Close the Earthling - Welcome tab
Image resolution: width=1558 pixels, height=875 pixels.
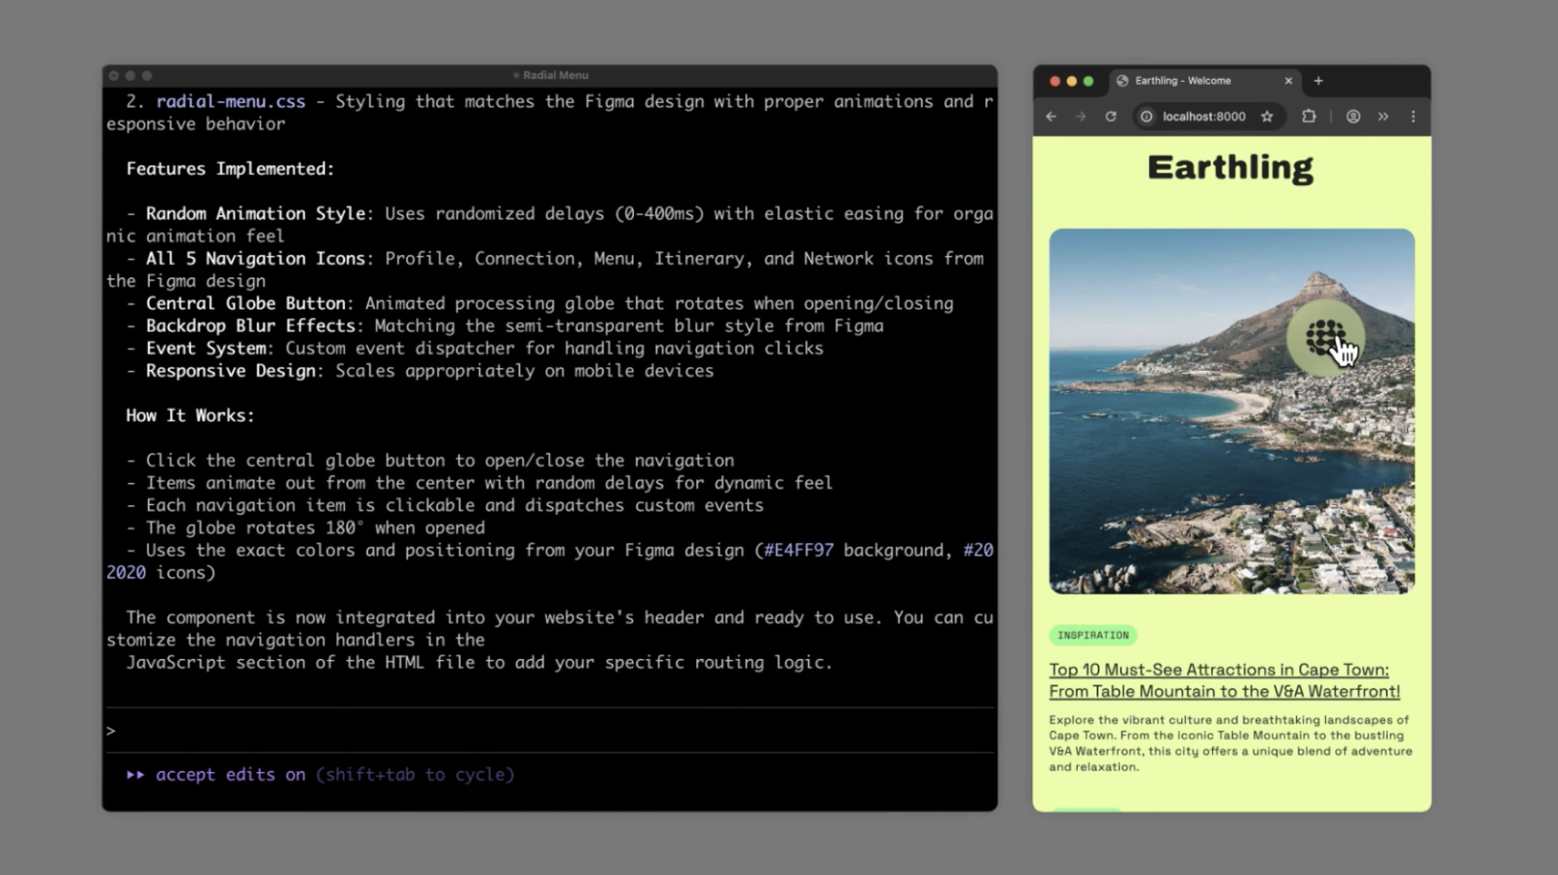(x=1288, y=81)
